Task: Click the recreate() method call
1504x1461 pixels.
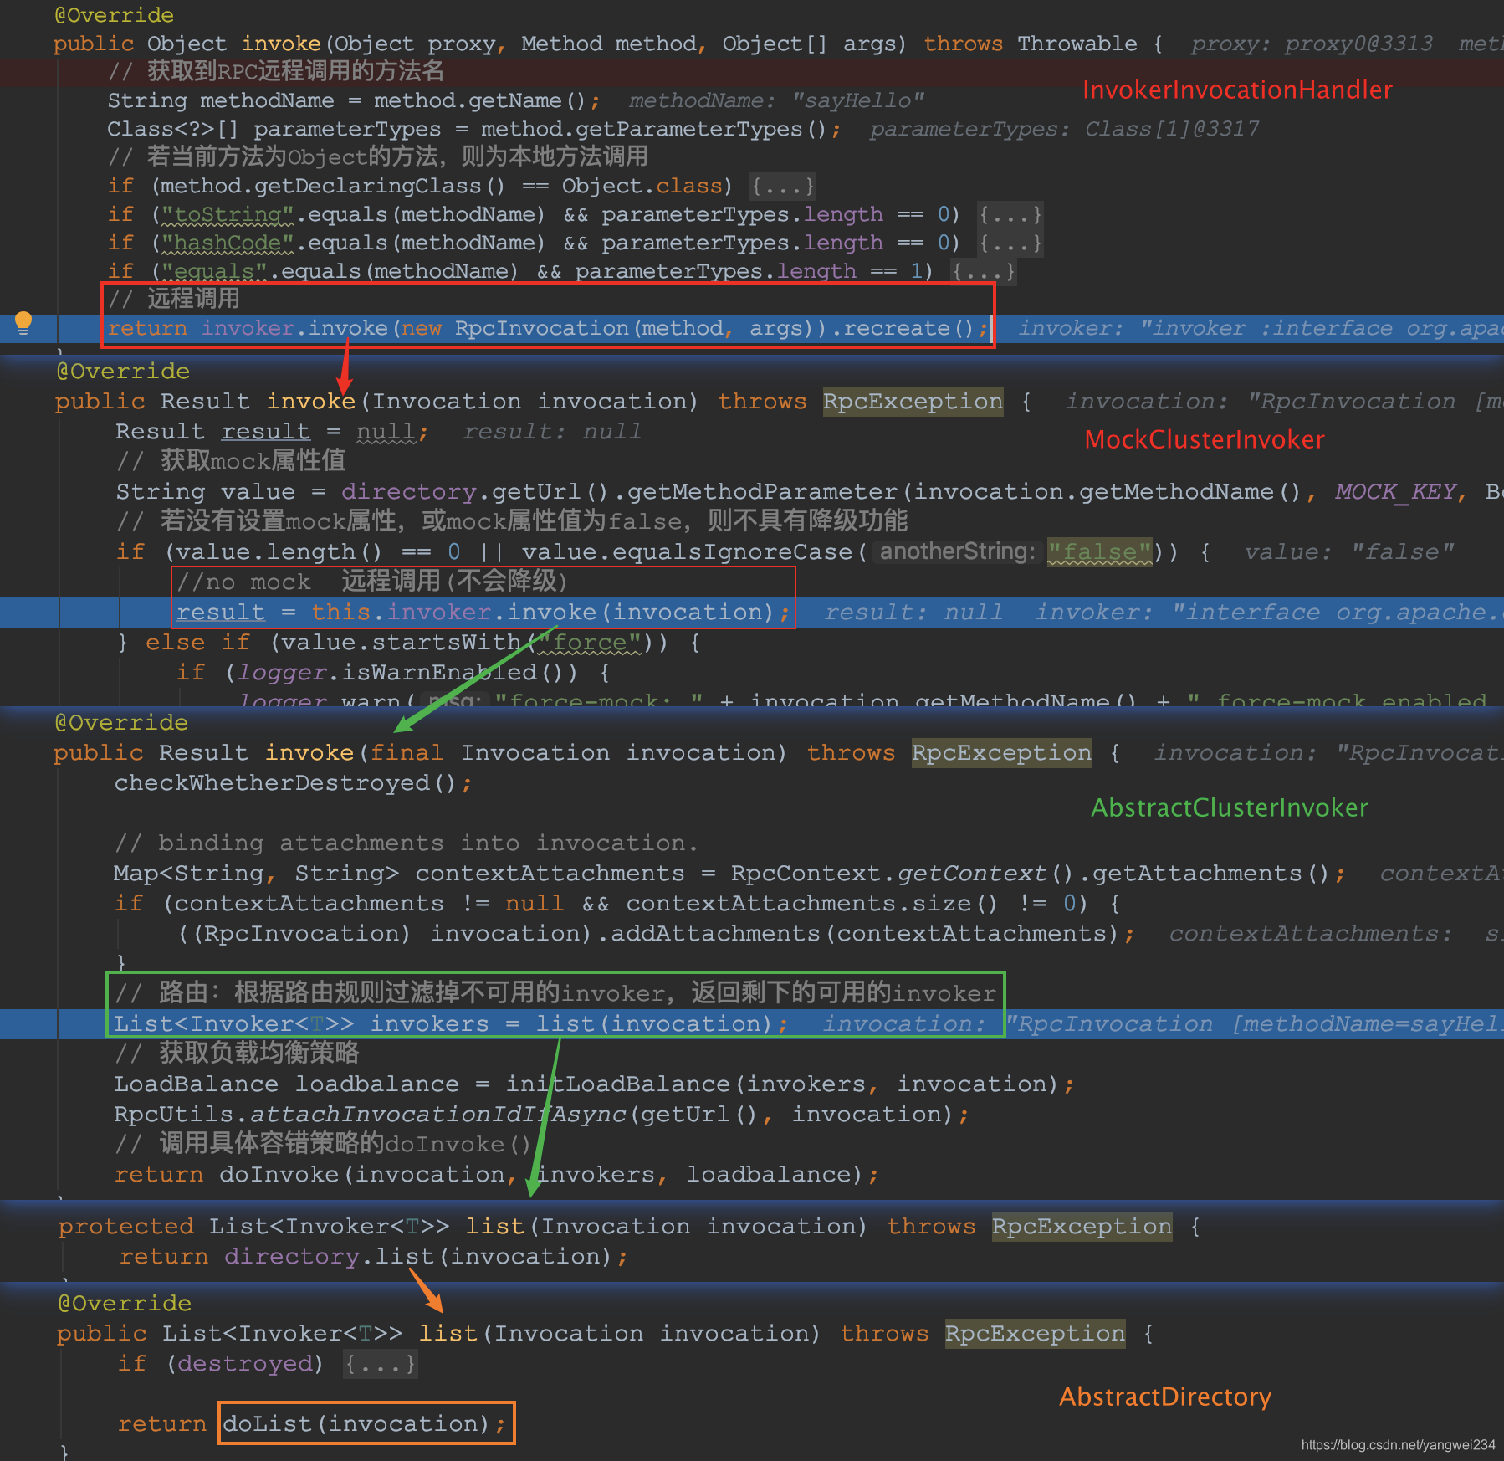Action: click(x=910, y=328)
